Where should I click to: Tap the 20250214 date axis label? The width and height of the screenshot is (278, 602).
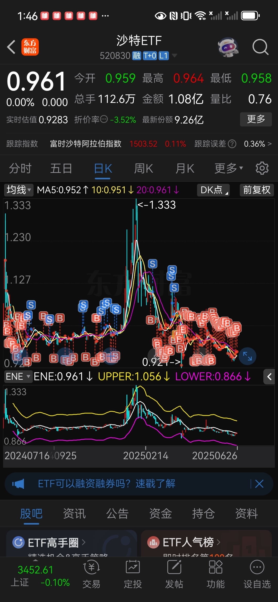point(146,456)
